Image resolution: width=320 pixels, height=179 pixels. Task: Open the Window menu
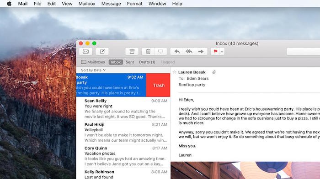point(157,4)
